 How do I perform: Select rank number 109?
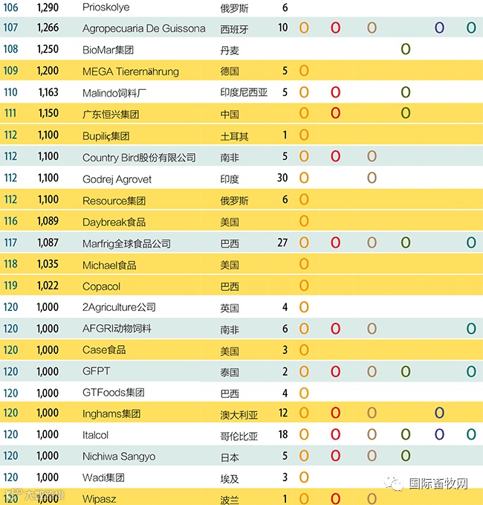(x=10, y=71)
